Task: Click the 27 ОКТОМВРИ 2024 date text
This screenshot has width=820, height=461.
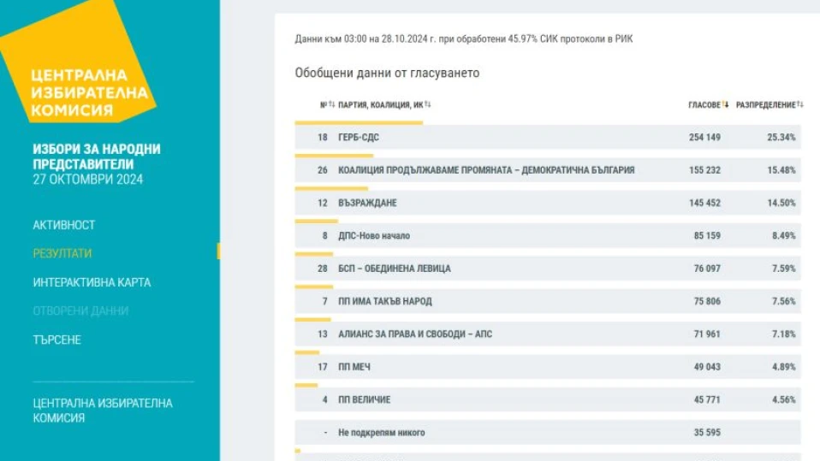Action: click(x=88, y=180)
